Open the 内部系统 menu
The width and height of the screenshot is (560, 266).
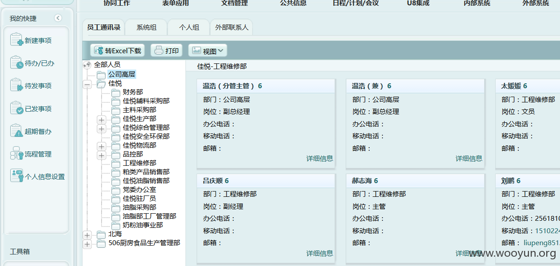[477, 3]
